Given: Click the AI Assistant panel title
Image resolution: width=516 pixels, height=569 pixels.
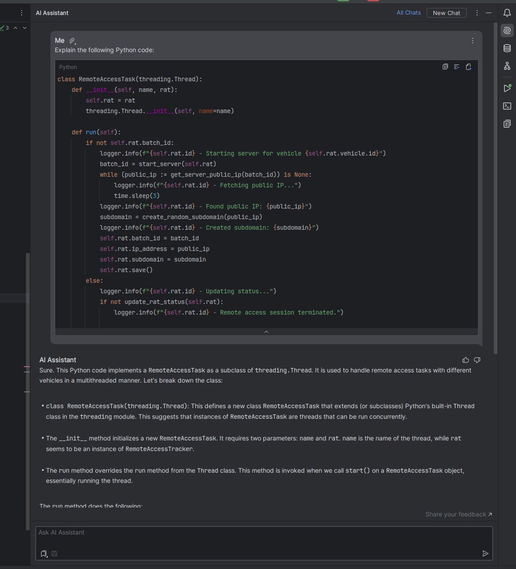Looking at the screenshot, I should pos(52,13).
